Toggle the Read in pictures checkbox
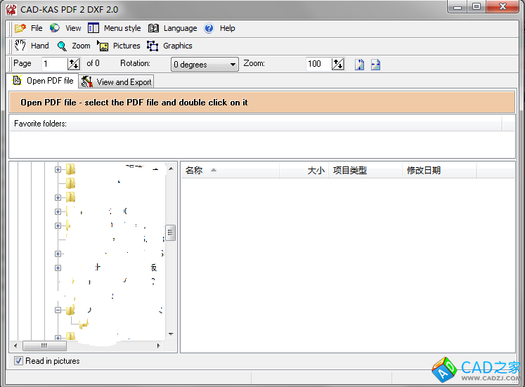The width and height of the screenshot is (525, 387). [x=18, y=361]
